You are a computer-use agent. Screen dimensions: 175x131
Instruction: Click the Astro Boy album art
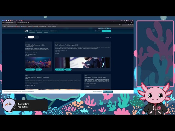[x=9, y=105]
